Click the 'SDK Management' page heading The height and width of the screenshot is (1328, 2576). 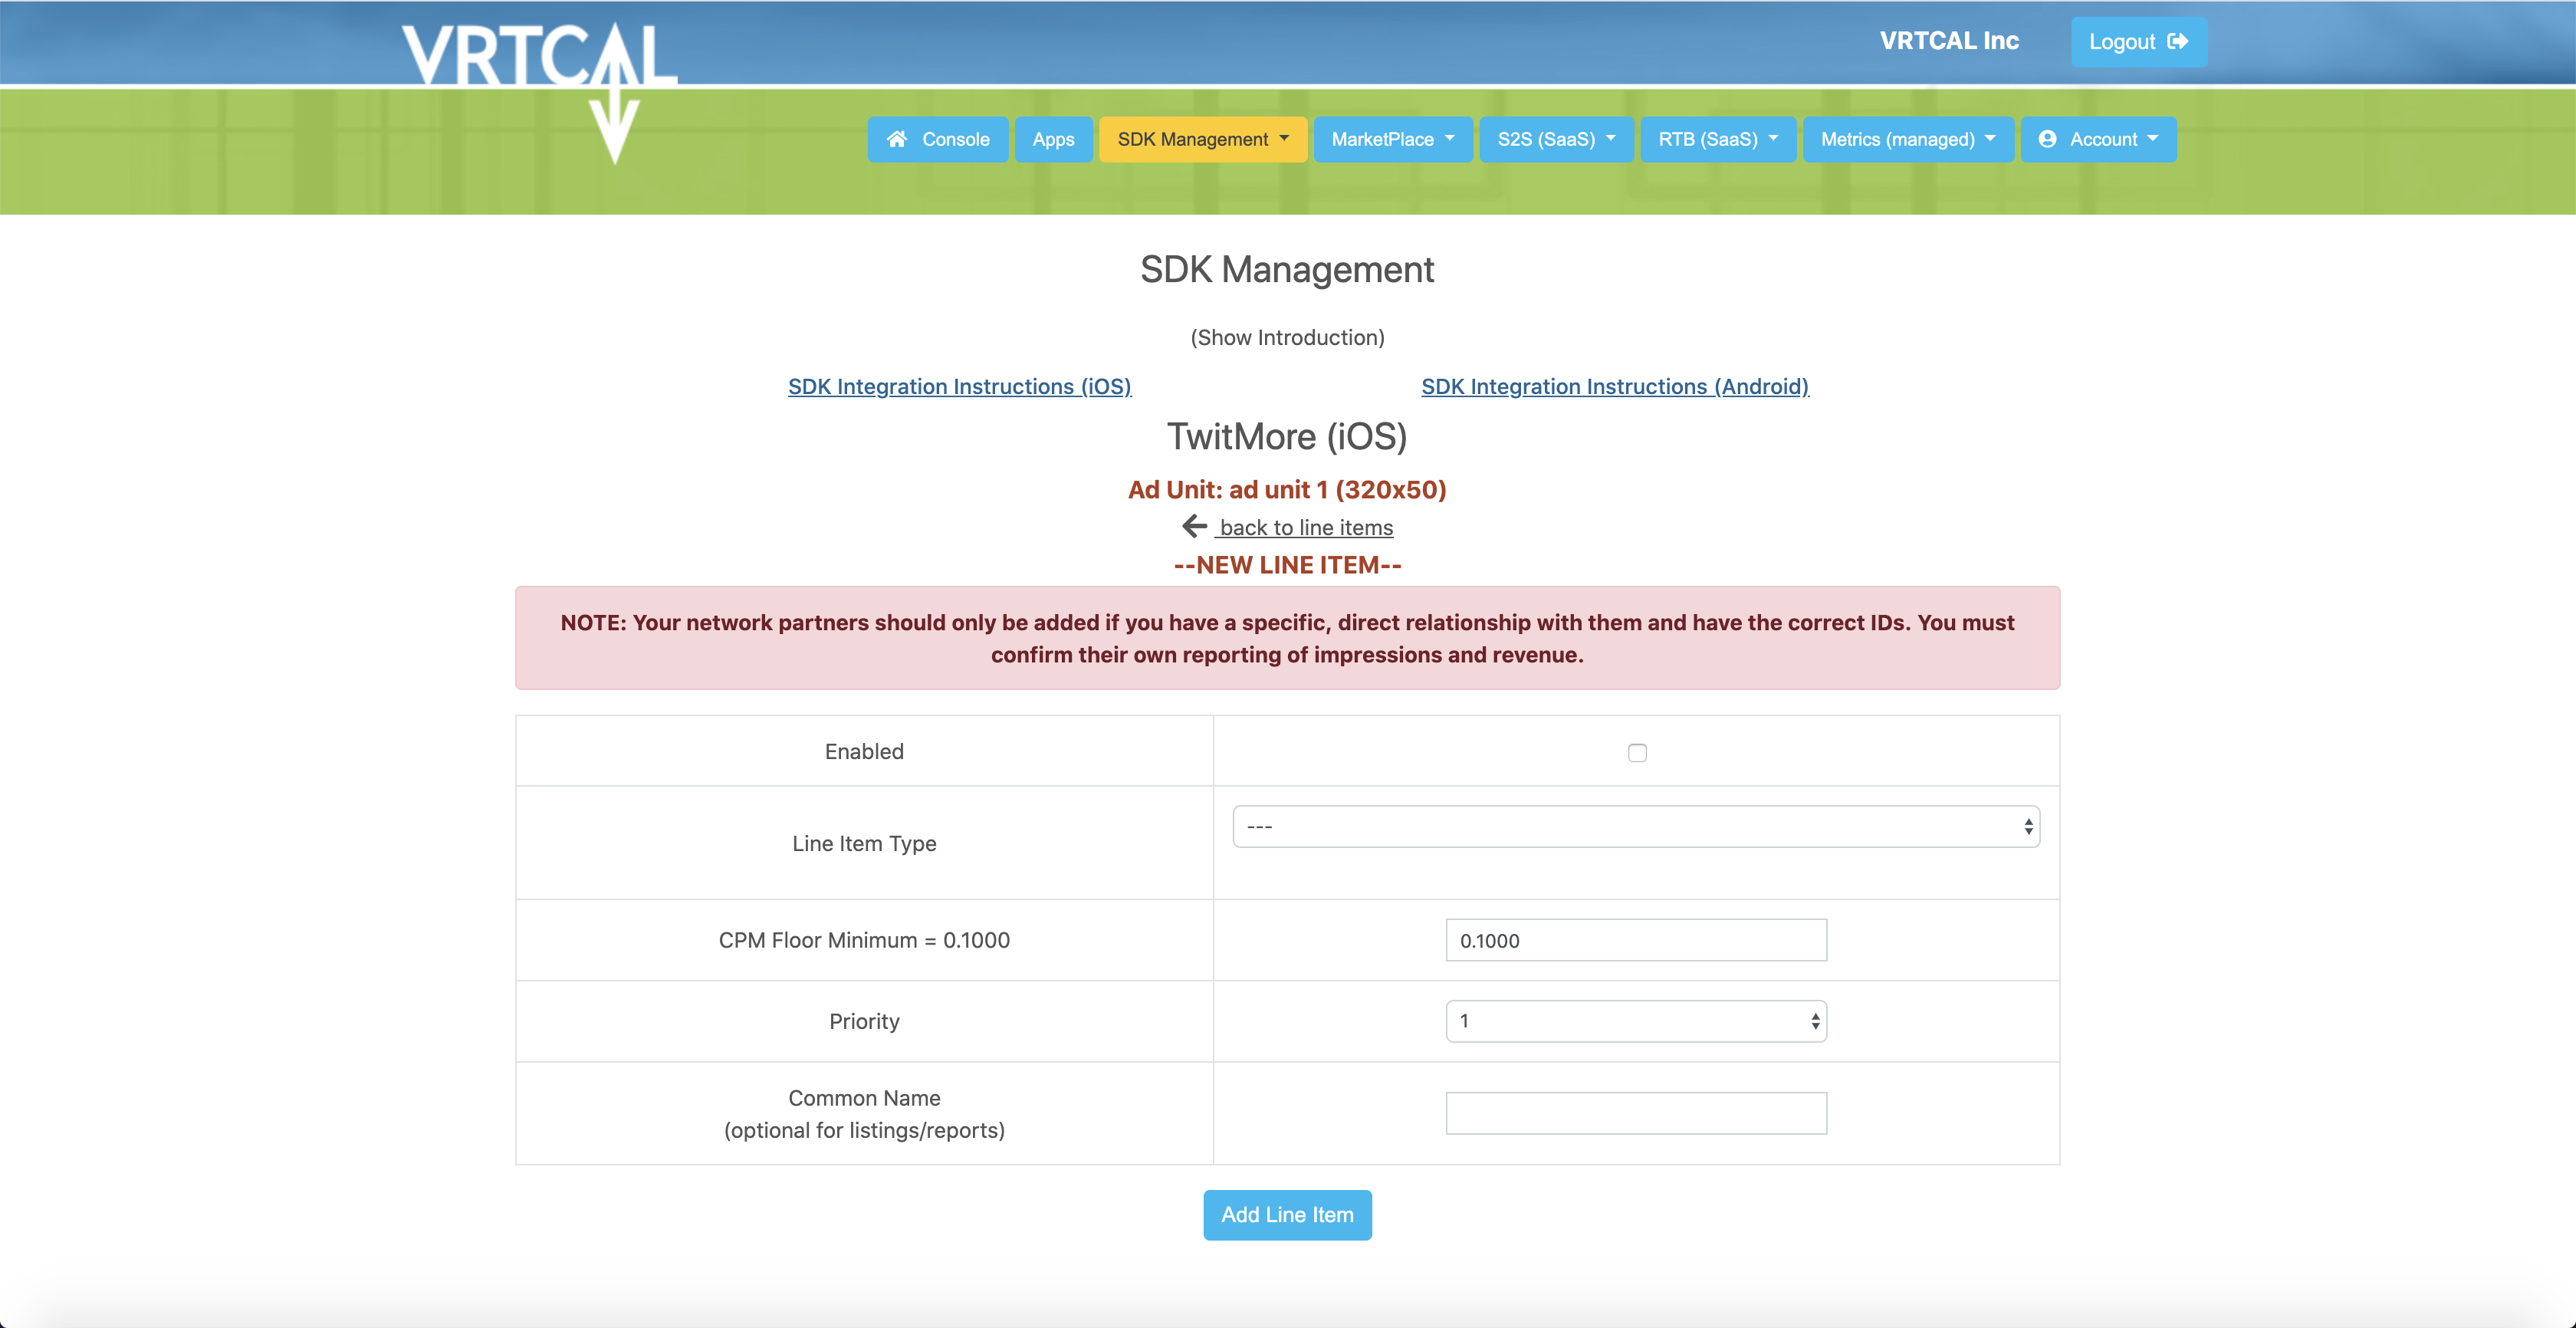[1287, 270]
